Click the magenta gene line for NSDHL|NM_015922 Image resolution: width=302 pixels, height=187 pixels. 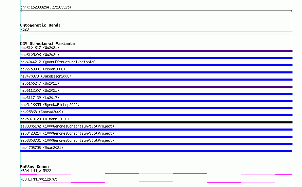pos(156,174)
